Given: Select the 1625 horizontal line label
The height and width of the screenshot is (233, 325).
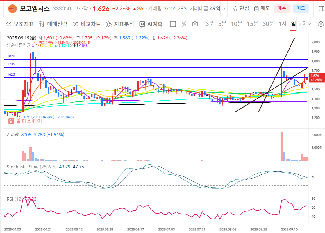Looking at the screenshot, I should [x=11, y=74].
